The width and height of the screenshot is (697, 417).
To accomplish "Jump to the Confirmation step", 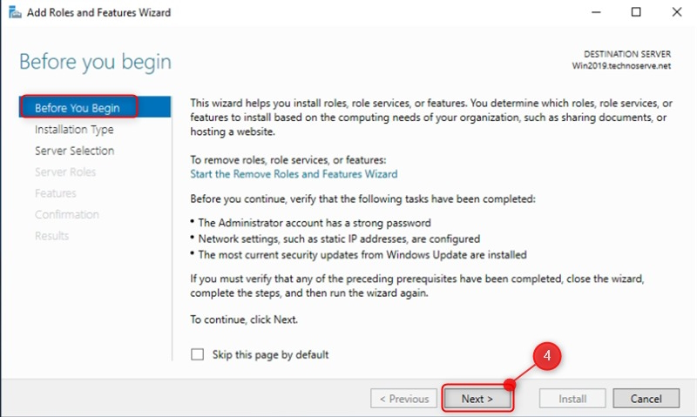I will tap(67, 215).
